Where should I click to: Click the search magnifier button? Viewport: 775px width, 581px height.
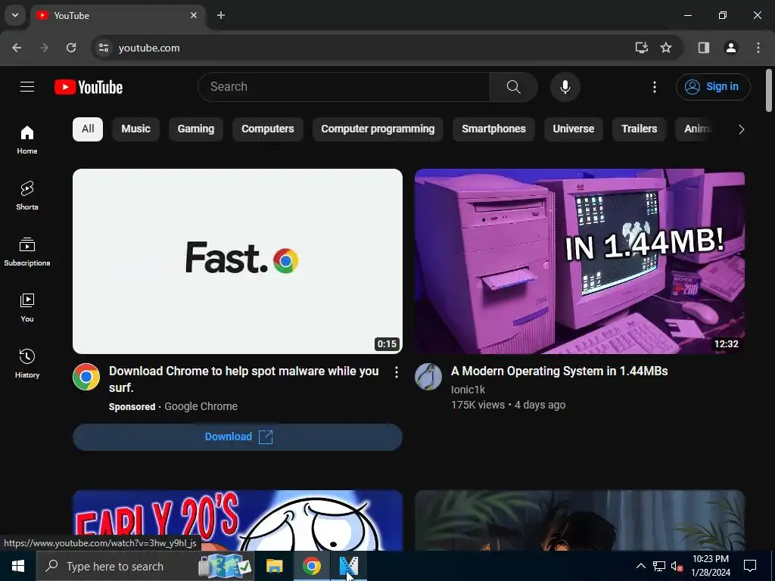click(x=514, y=87)
